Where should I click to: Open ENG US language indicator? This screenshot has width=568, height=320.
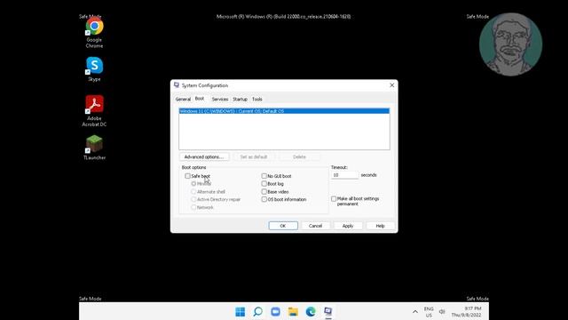coord(429,312)
